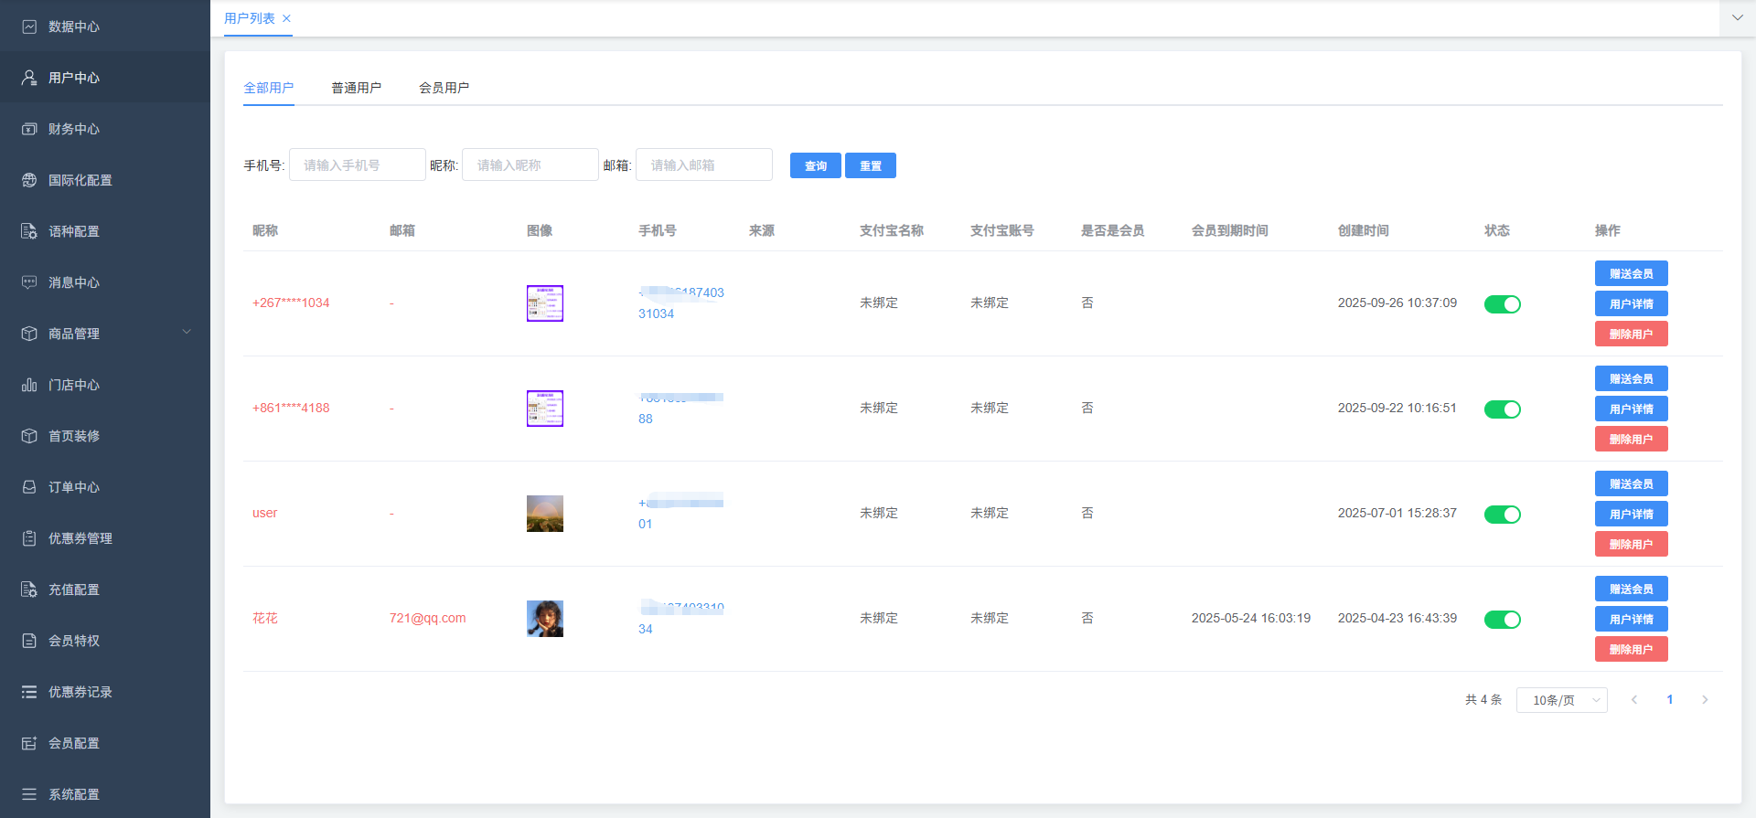This screenshot has height=818, width=1756.
Task: Disable status toggle for user +267****1034
Action: 1502,304
